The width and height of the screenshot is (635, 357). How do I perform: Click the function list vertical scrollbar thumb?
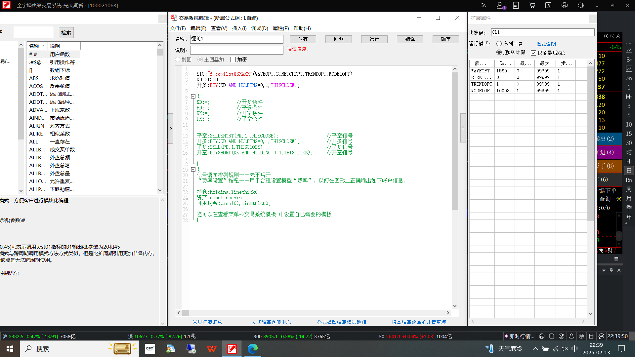point(160,52)
